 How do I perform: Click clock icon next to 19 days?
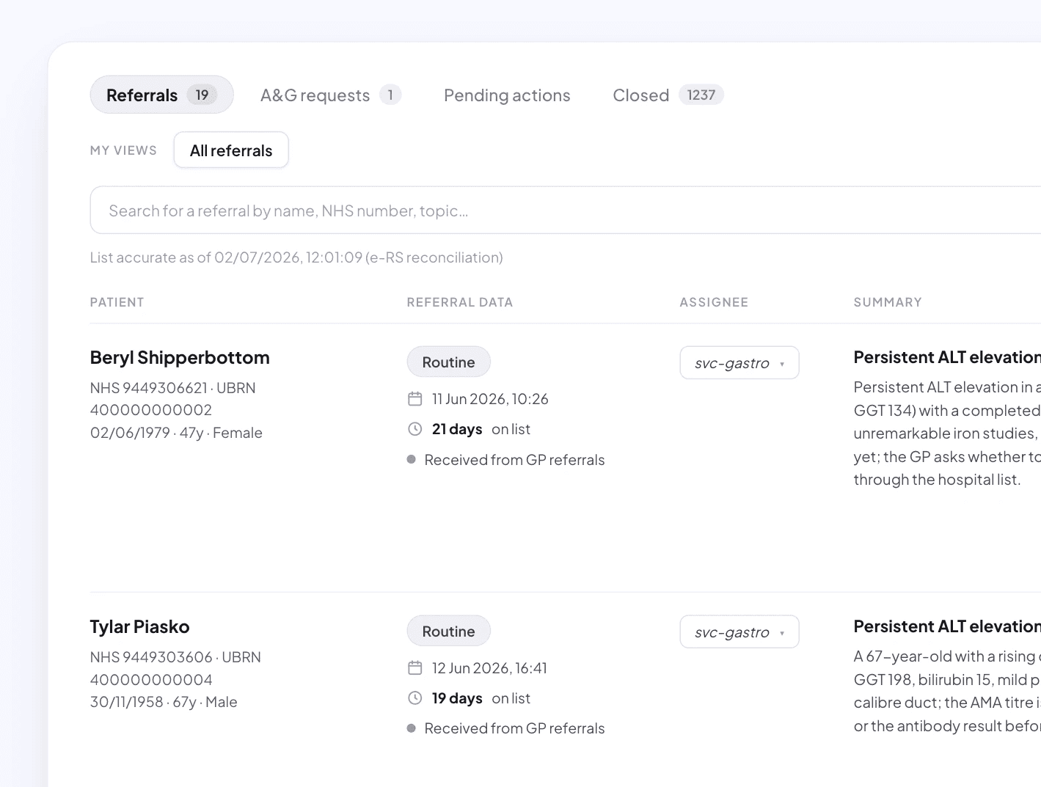point(415,698)
